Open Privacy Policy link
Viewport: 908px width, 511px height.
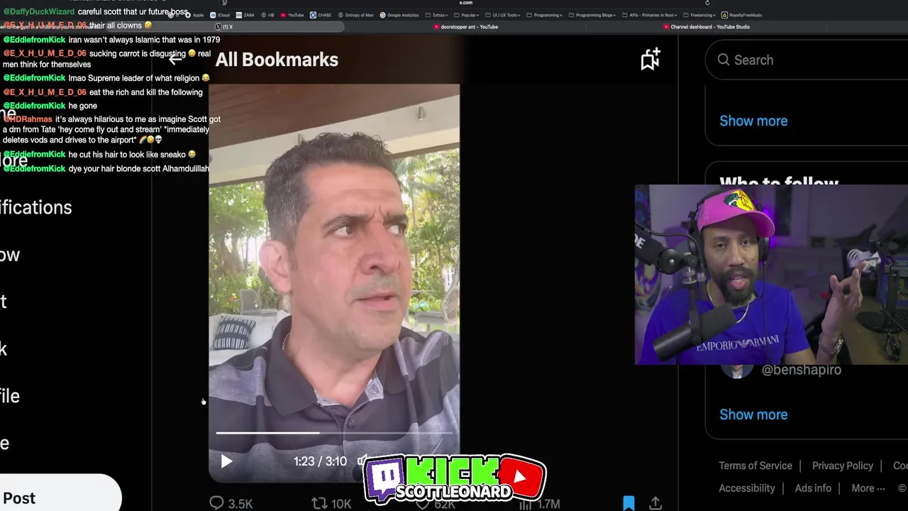[843, 466]
